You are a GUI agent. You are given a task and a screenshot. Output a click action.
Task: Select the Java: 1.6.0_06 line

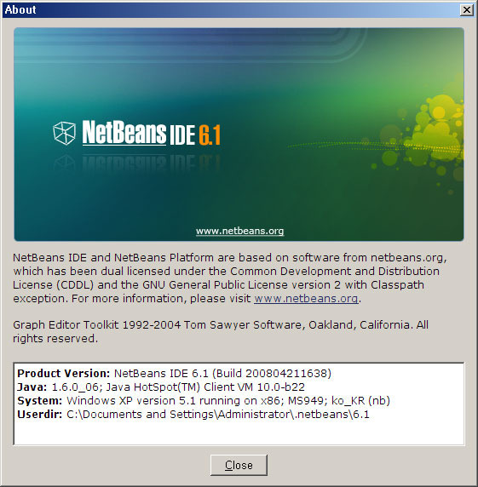click(x=161, y=387)
